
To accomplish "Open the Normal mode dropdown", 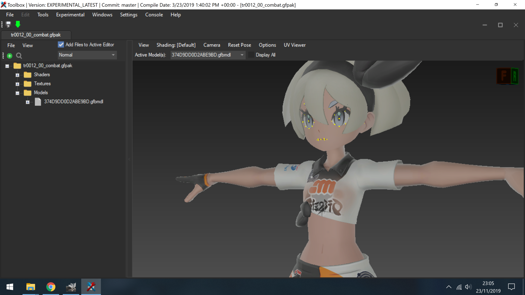I will click(87, 55).
